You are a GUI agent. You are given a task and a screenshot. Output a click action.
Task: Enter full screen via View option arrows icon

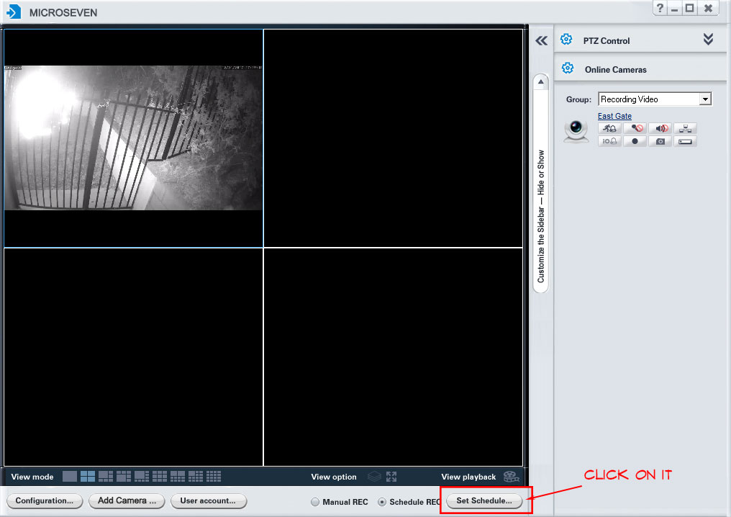click(391, 477)
